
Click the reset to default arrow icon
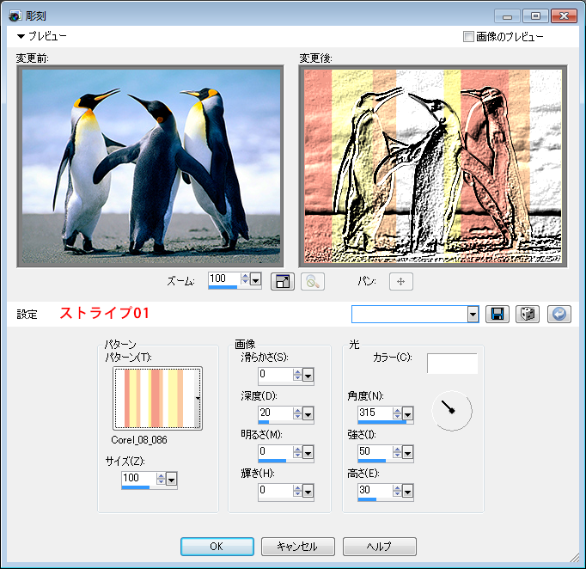point(558,314)
